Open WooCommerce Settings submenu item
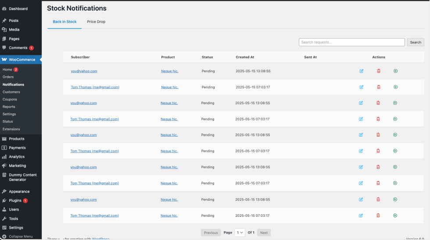 click(9, 114)
